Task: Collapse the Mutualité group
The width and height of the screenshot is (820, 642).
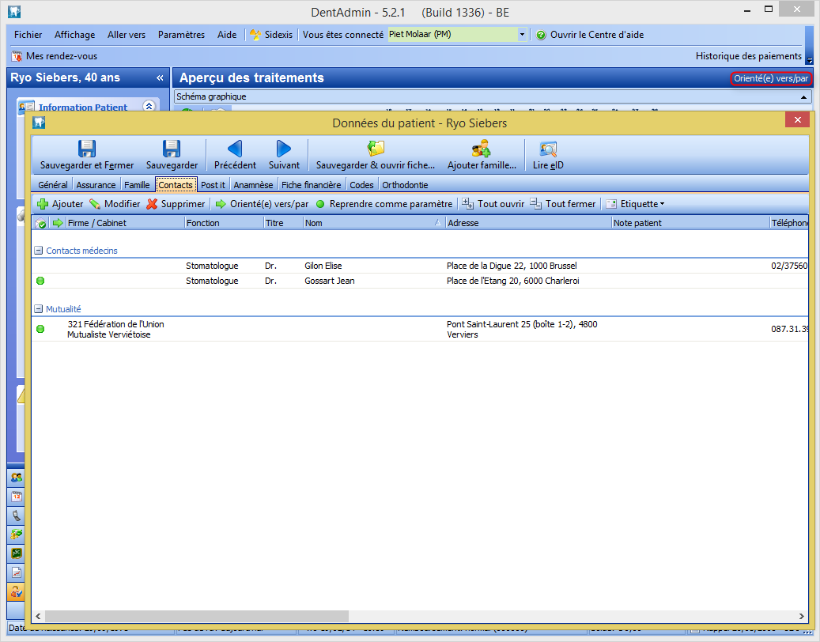Action: [38, 309]
